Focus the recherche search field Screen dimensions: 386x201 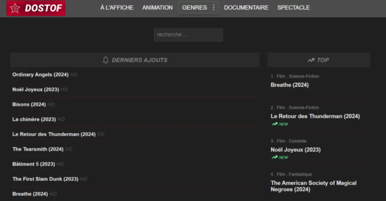(188, 35)
